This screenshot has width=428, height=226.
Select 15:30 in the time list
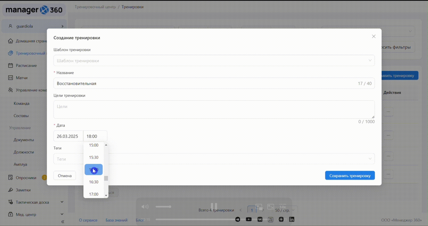[x=93, y=157]
